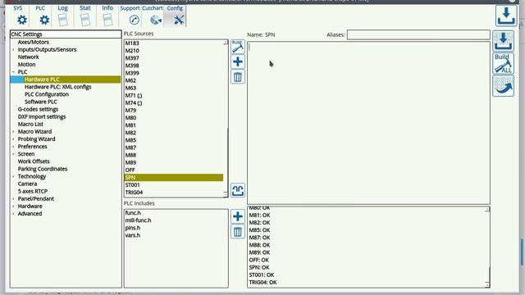
Task: Select mill-func.h in PLC Includes
Action: coord(138,220)
